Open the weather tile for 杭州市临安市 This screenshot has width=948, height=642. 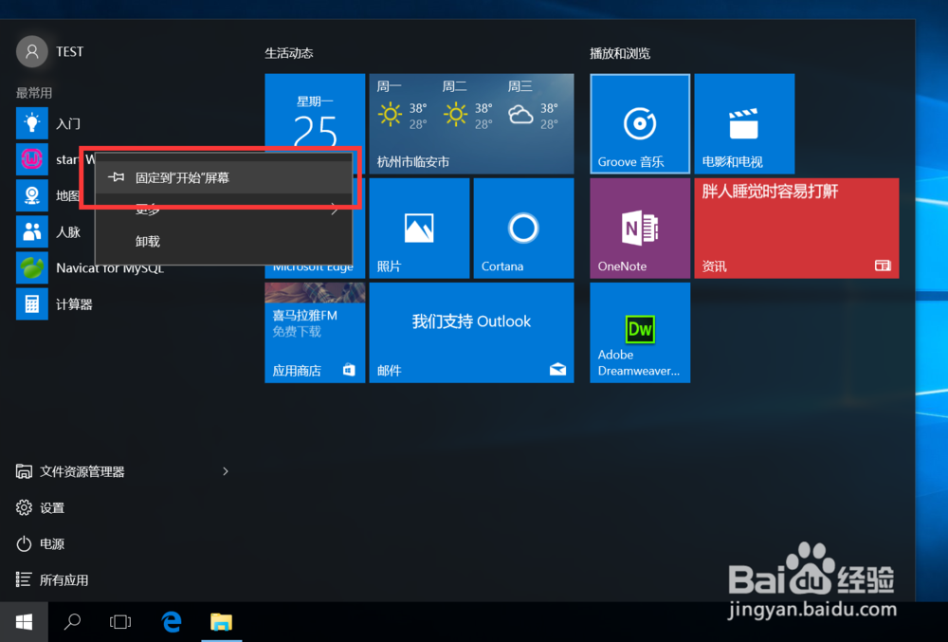click(471, 124)
